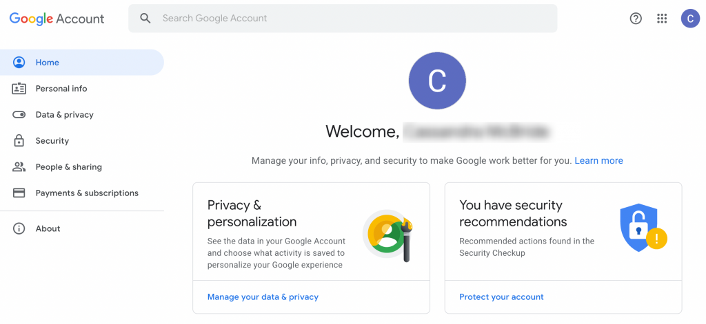Viewport: 706px width, 324px height.
Task: Click the People & sharing icon
Action: pyautogui.click(x=19, y=167)
